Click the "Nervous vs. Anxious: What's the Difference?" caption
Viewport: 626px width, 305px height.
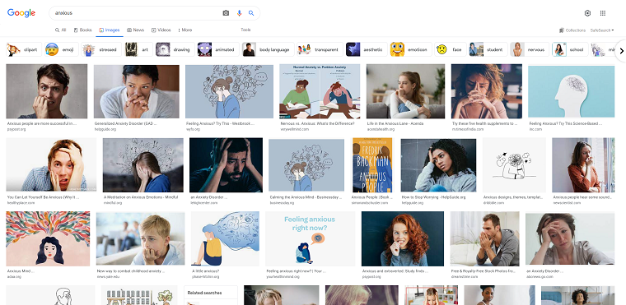point(317,123)
